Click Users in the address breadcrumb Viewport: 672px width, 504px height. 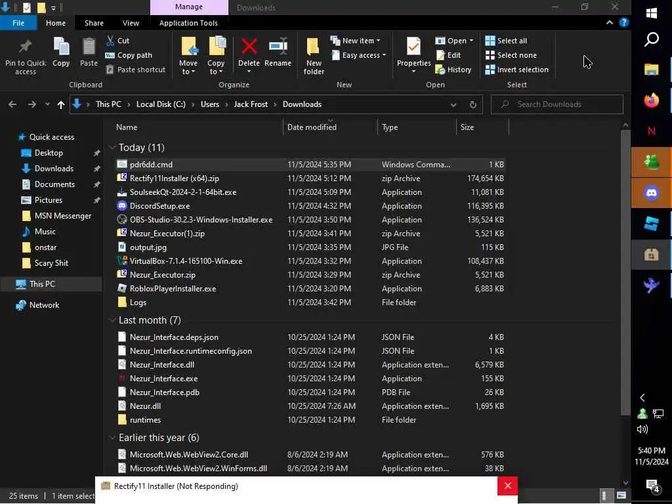(x=209, y=104)
